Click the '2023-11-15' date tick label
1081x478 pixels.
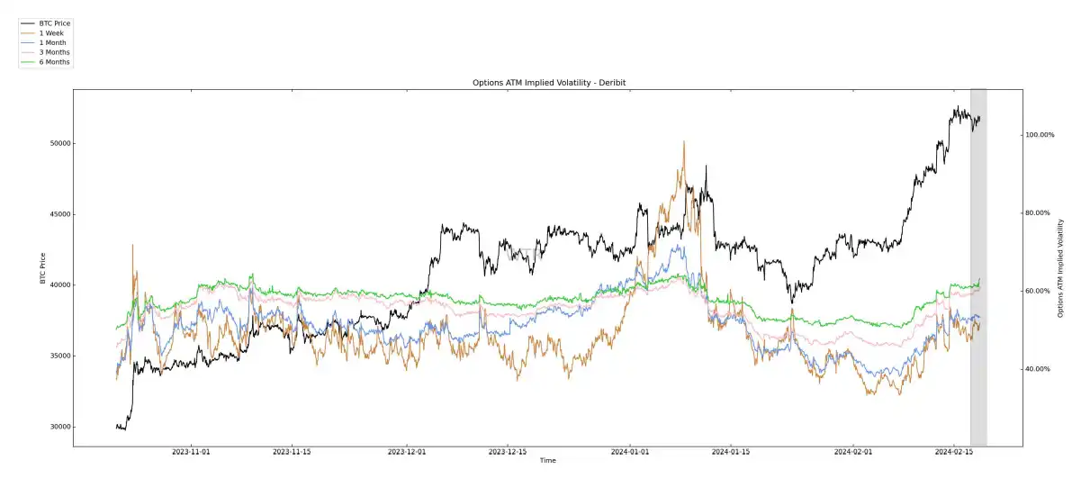click(291, 453)
